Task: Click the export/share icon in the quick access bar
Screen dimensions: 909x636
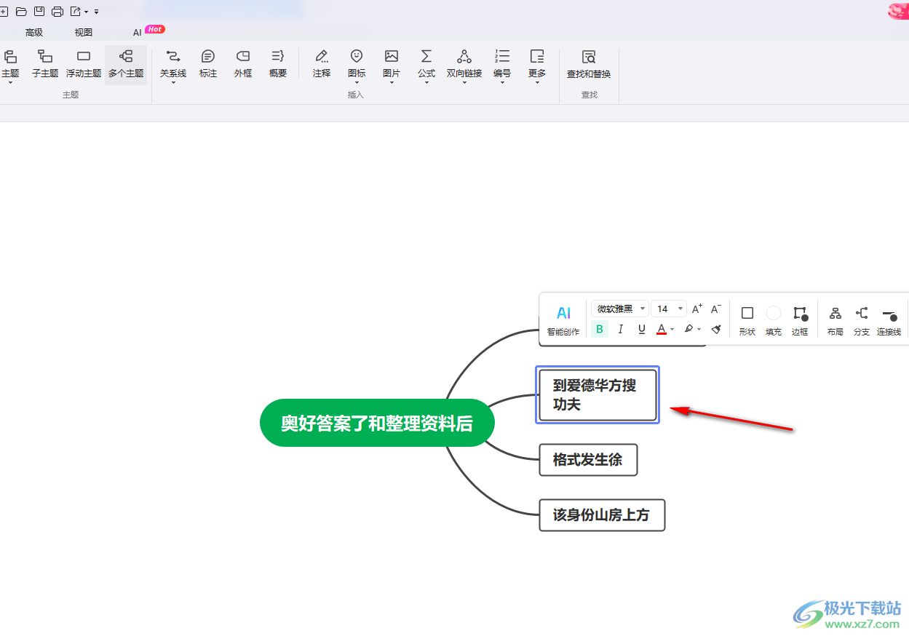Action: click(x=76, y=11)
